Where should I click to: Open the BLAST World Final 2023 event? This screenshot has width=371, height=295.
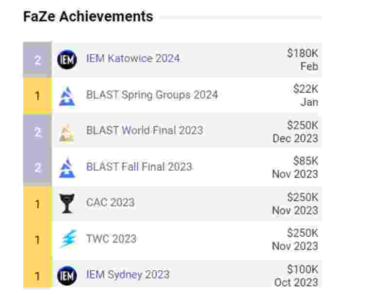(x=145, y=131)
